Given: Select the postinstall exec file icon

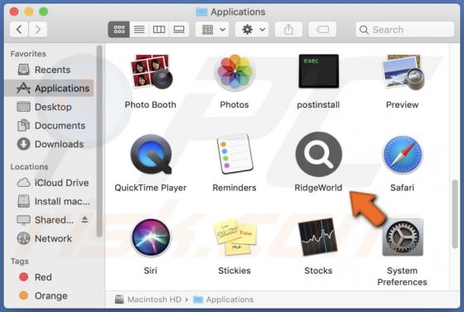Looking at the screenshot, I should [x=319, y=71].
